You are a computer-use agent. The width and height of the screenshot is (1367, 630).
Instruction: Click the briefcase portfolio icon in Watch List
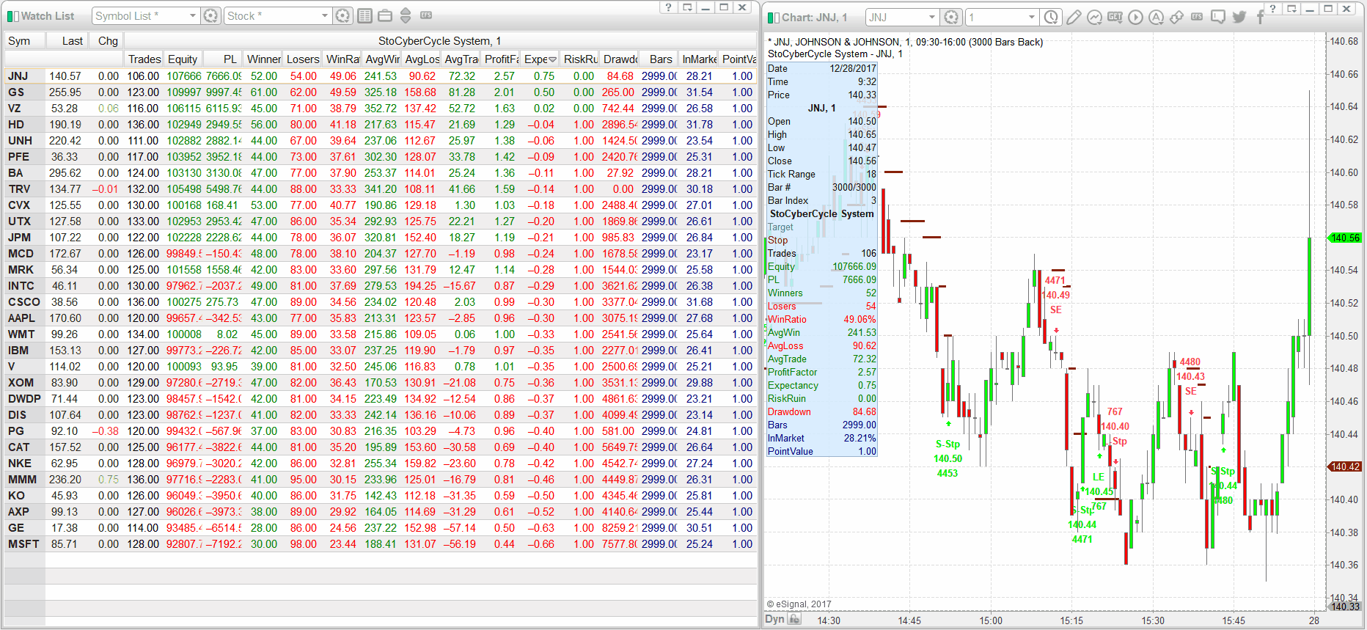coord(384,15)
